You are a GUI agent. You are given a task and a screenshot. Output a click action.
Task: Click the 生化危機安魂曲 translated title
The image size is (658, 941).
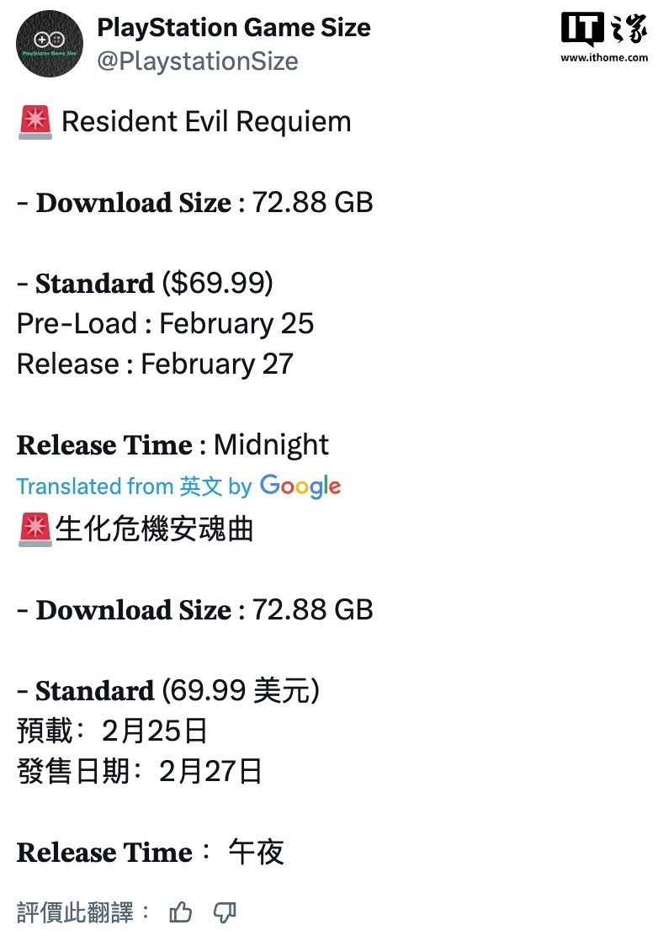click(x=154, y=529)
